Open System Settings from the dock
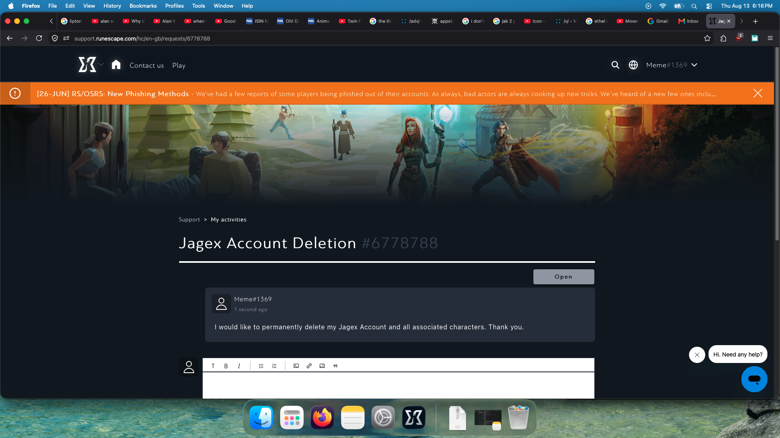Image resolution: width=780 pixels, height=438 pixels. point(383,417)
